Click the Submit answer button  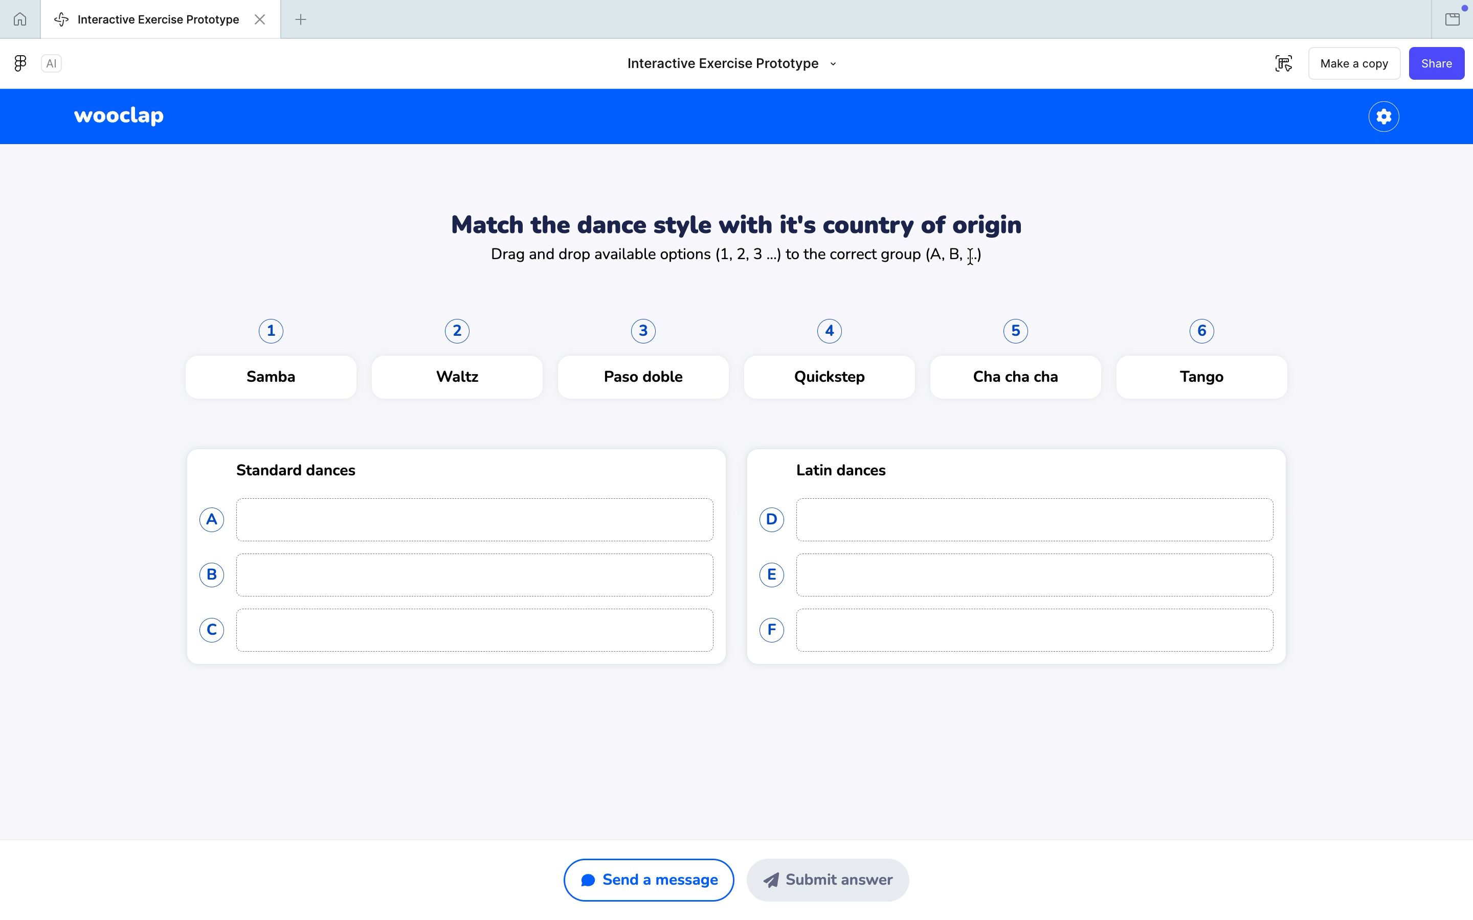click(x=827, y=880)
